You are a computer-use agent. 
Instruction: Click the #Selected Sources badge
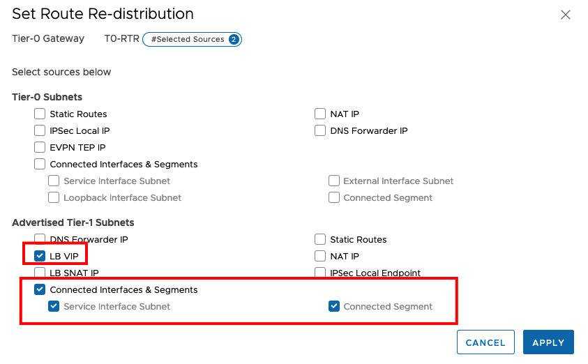pos(192,39)
